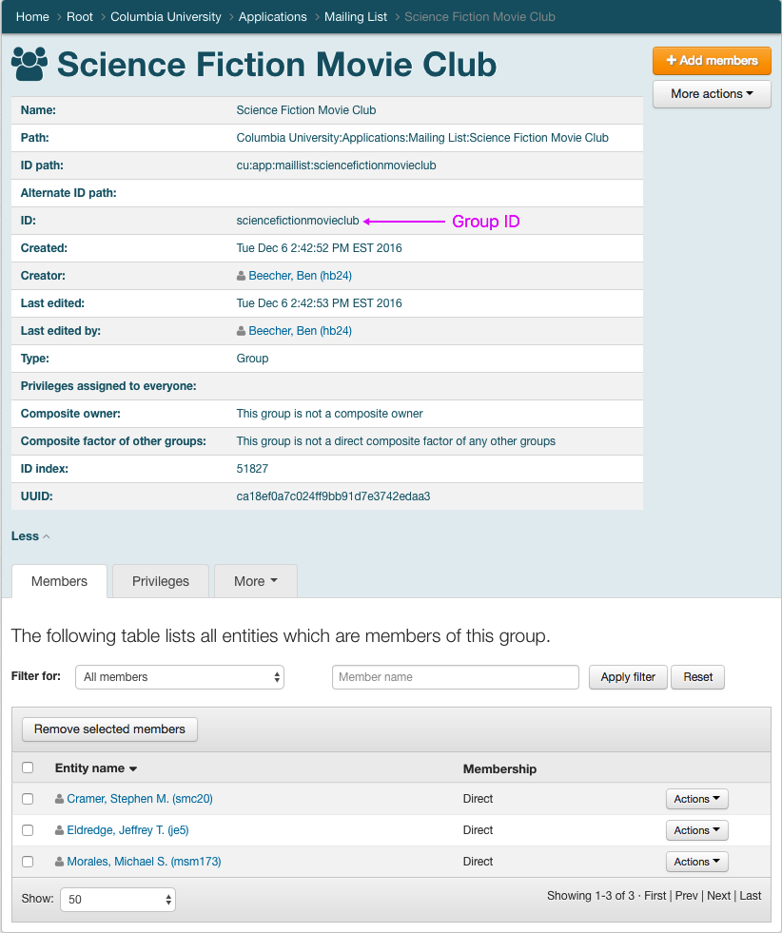782x933 pixels.
Task: Click the Membership column header
Action: [499, 768]
